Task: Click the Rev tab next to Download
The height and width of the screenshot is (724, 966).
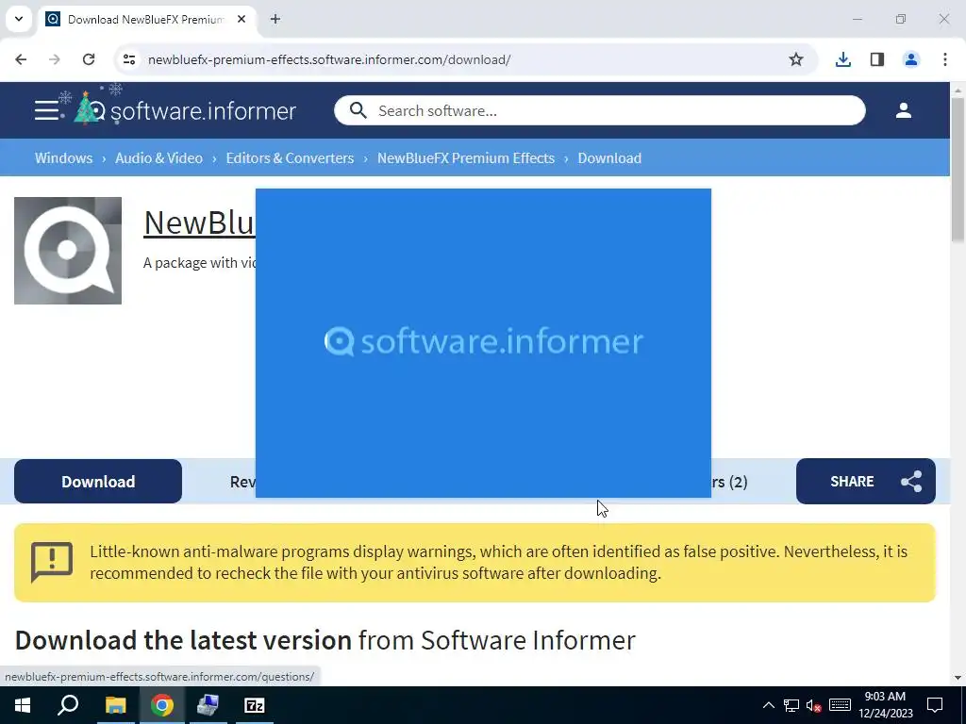Action: (242, 482)
